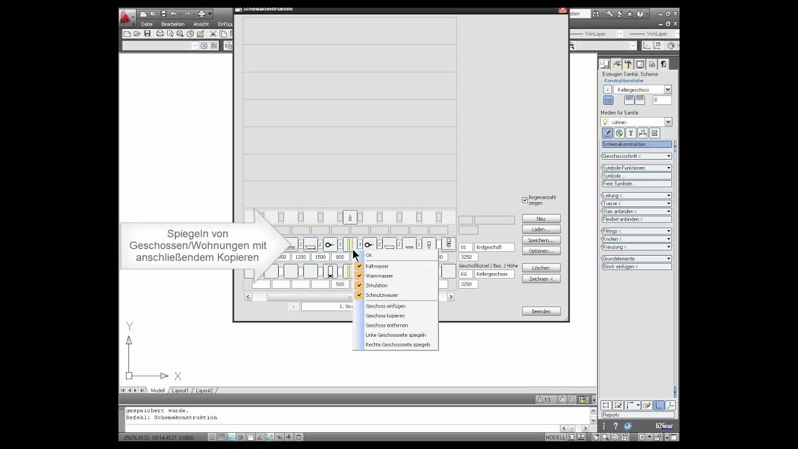The width and height of the screenshot is (798, 449).
Task: Click the Löschen button
Action: click(x=541, y=268)
